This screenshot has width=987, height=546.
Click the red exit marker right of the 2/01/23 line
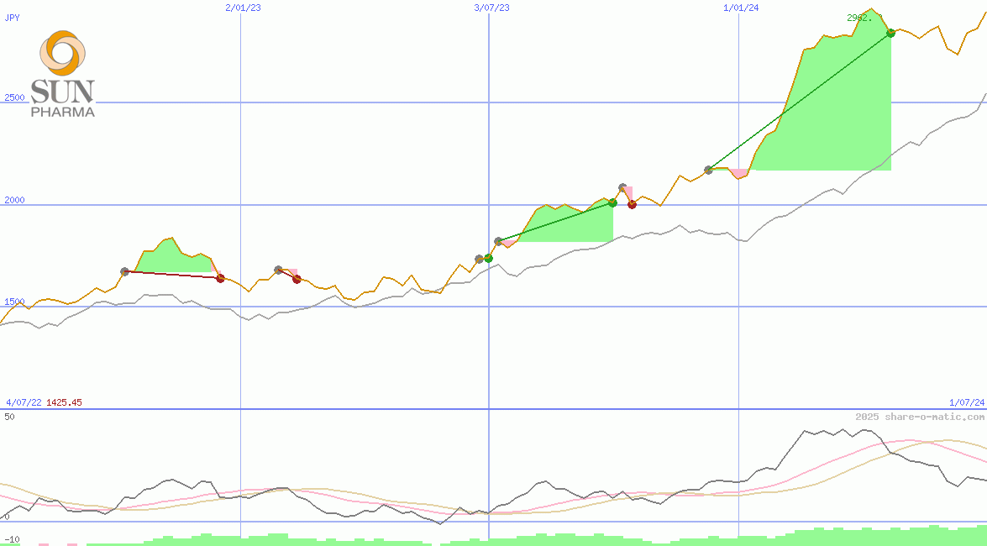click(297, 280)
